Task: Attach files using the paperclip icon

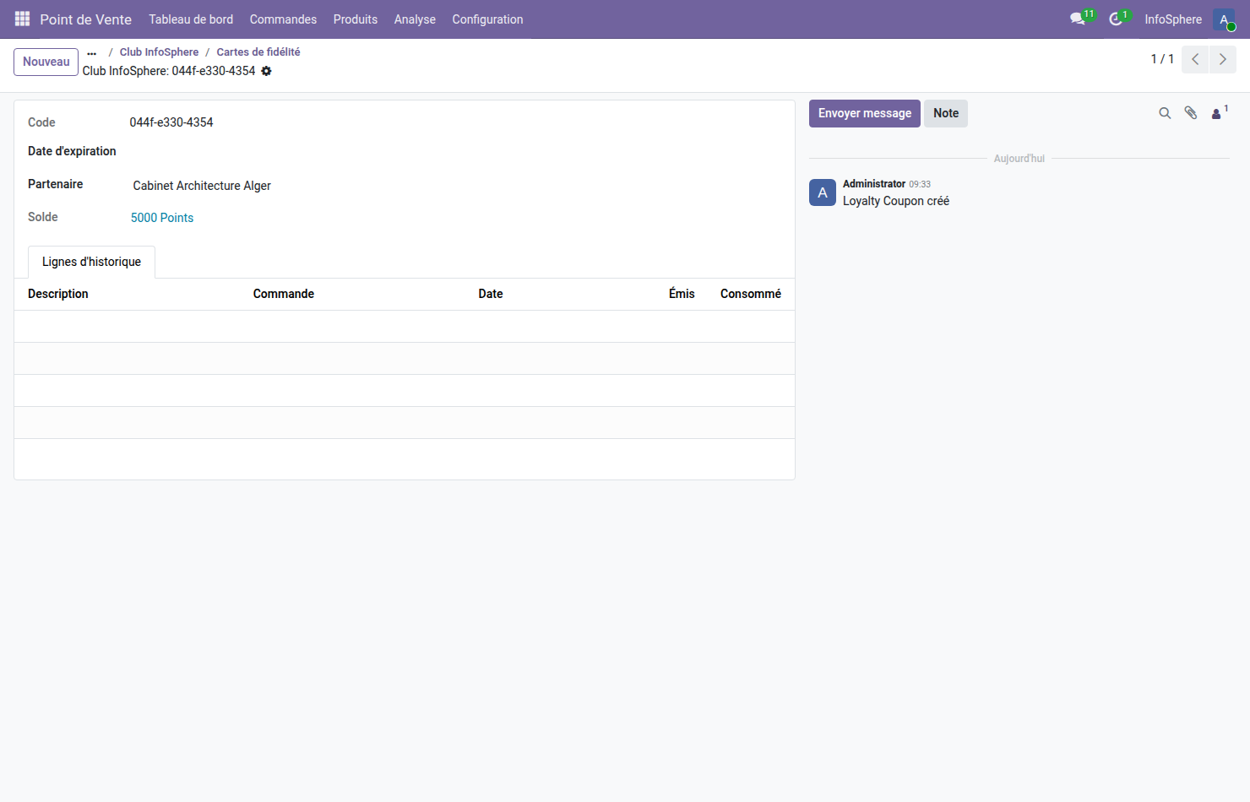Action: (x=1190, y=113)
